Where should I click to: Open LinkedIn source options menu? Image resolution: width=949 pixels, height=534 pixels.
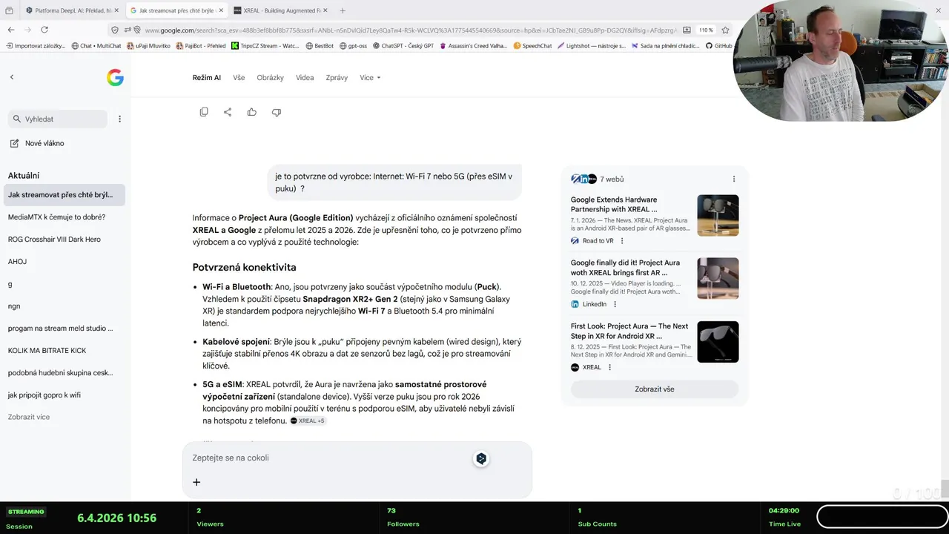click(x=615, y=304)
